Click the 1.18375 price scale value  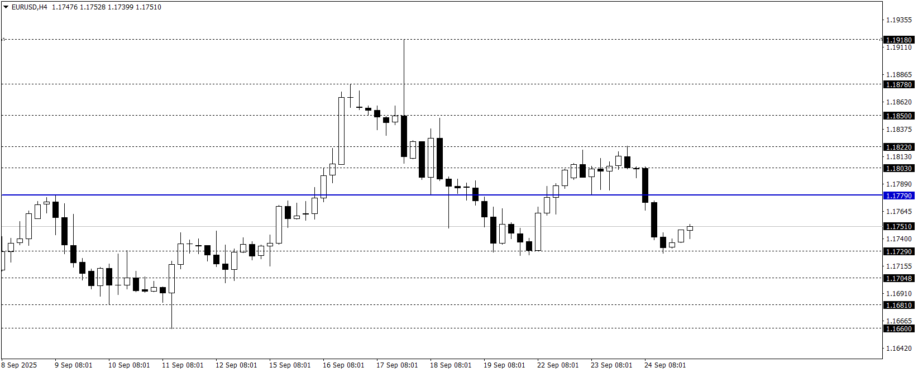pyautogui.click(x=899, y=130)
